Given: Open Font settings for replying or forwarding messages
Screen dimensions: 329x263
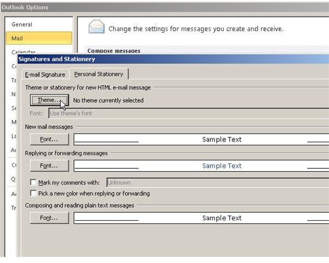Looking at the screenshot, I should pos(49,166).
